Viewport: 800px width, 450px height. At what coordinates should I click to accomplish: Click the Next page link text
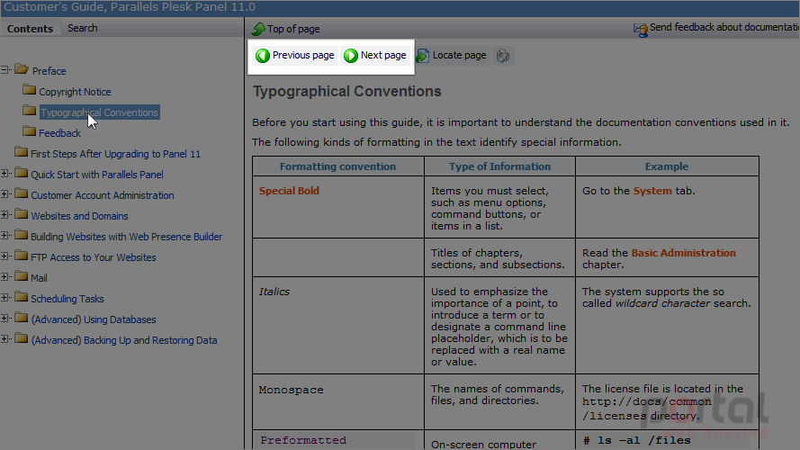coord(383,55)
